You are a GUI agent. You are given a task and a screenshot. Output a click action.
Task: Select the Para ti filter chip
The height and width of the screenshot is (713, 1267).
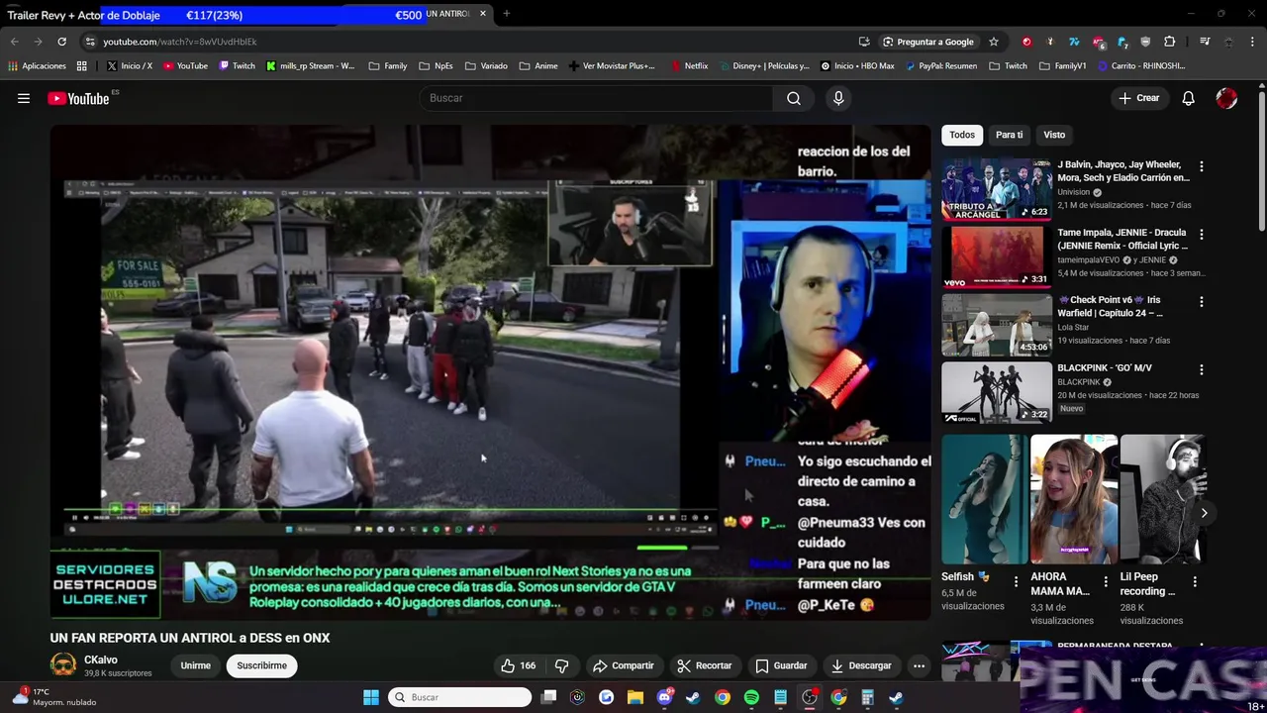pos(1009,135)
